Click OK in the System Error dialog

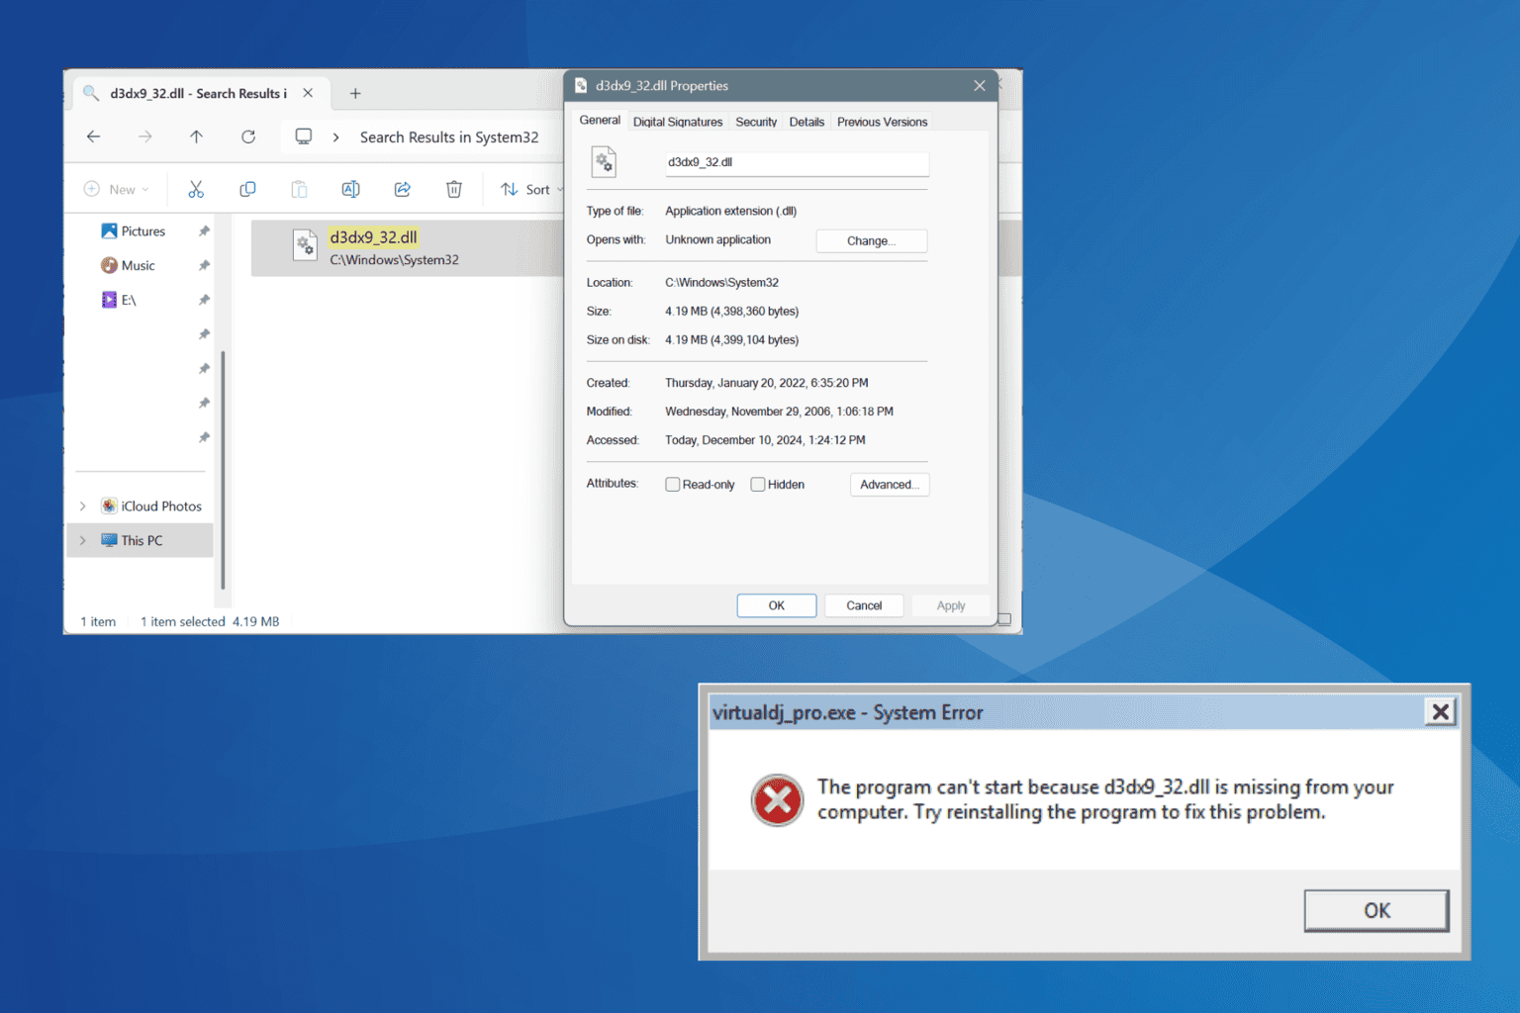(x=1377, y=910)
